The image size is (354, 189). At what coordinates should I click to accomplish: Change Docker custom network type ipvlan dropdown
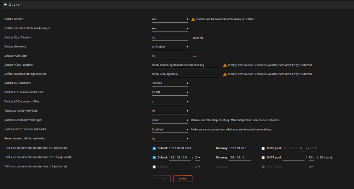click(170, 120)
